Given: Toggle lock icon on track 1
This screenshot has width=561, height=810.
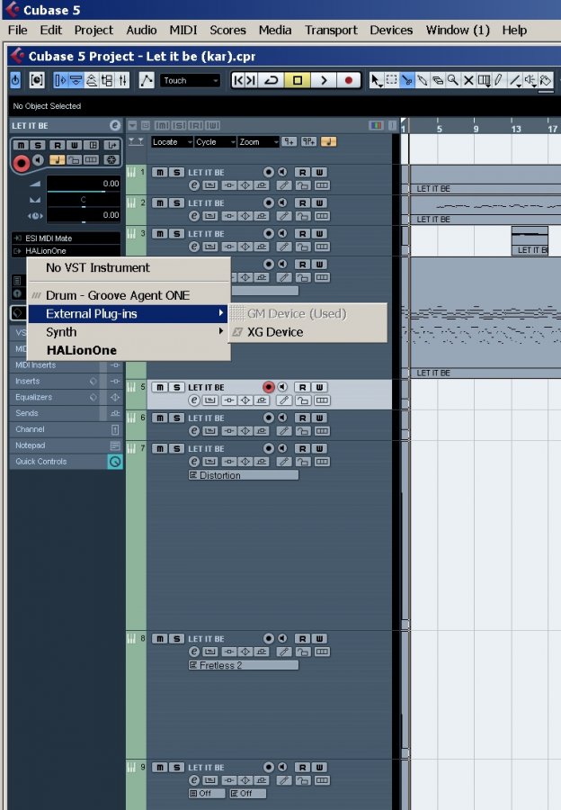Looking at the screenshot, I should click(x=302, y=185).
